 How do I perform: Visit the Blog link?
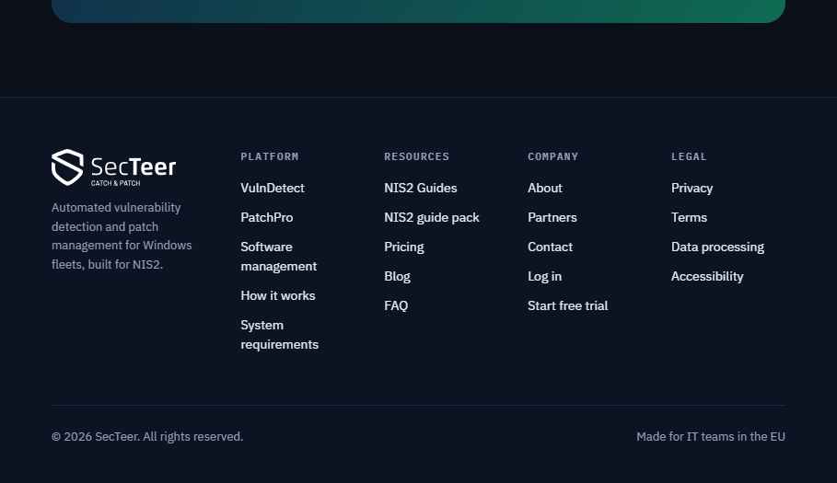(x=397, y=276)
